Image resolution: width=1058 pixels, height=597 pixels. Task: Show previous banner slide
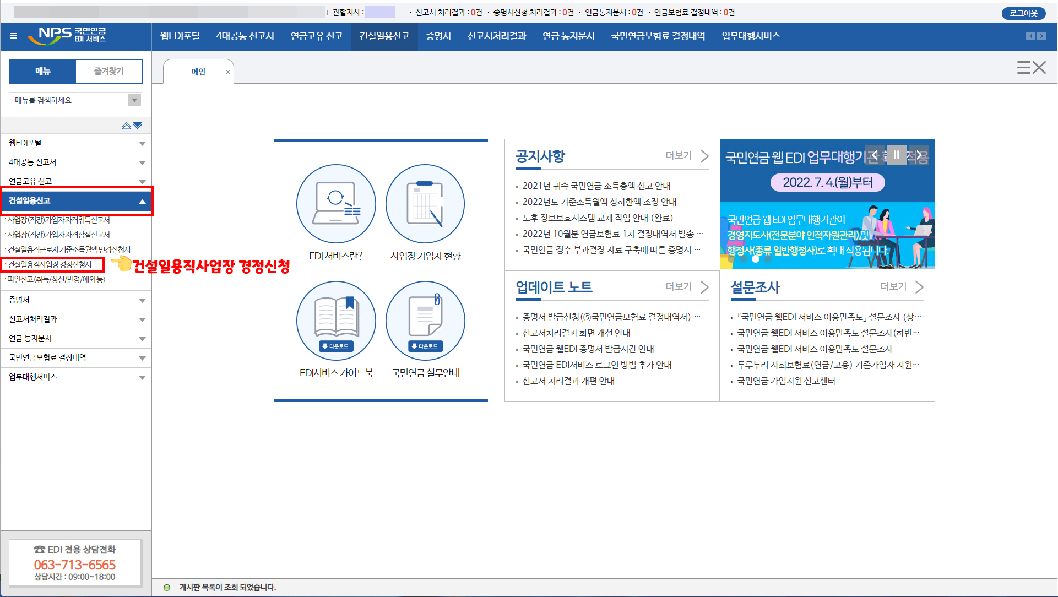(x=874, y=155)
